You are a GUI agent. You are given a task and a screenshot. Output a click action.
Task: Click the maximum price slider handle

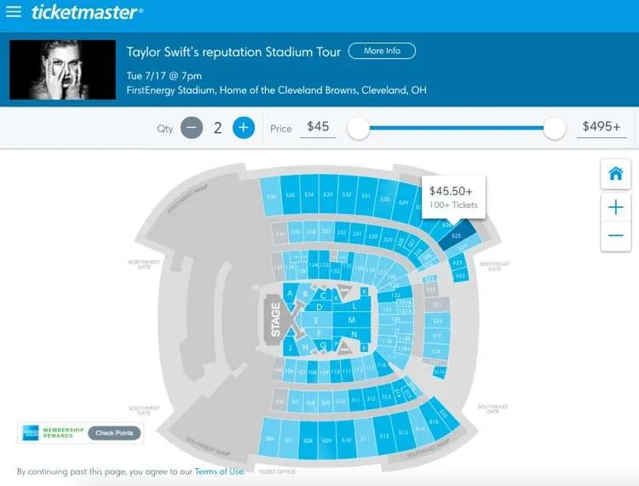click(x=555, y=129)
